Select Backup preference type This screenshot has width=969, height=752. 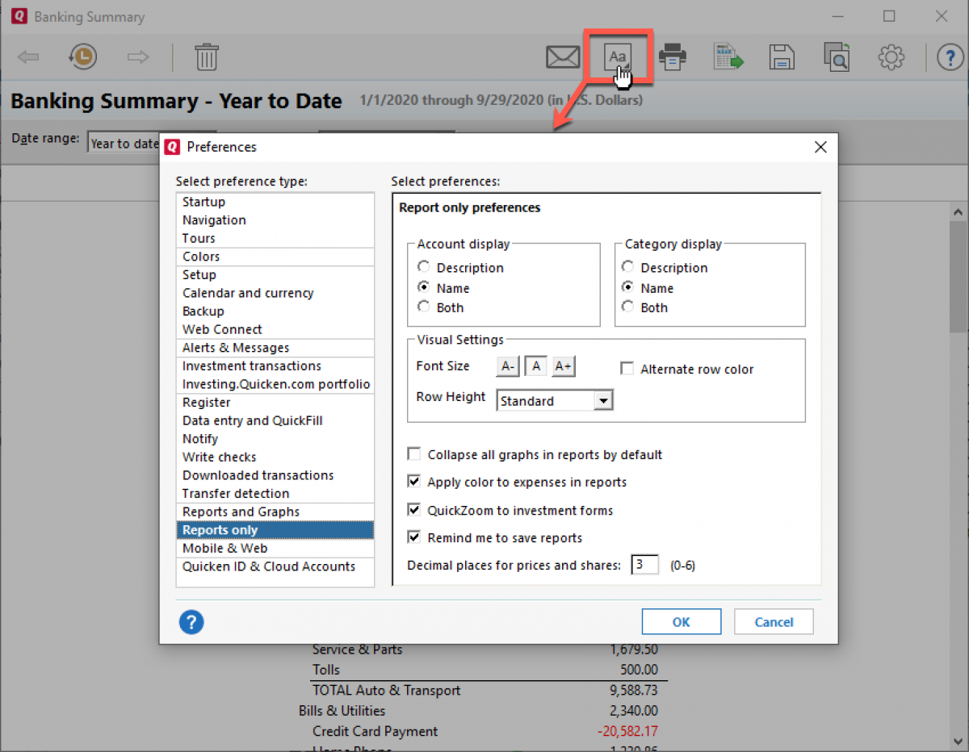(275, 311)
